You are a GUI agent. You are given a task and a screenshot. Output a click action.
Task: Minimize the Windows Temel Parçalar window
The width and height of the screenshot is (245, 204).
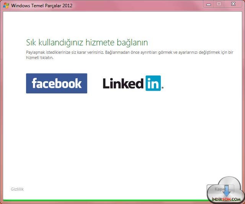point(208,4)
